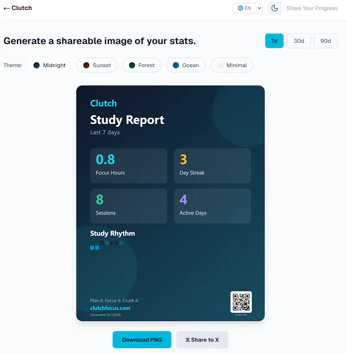This screenshot has width=347, height=354.
Task: Select the 90d time range
Action: coord(326,41)
